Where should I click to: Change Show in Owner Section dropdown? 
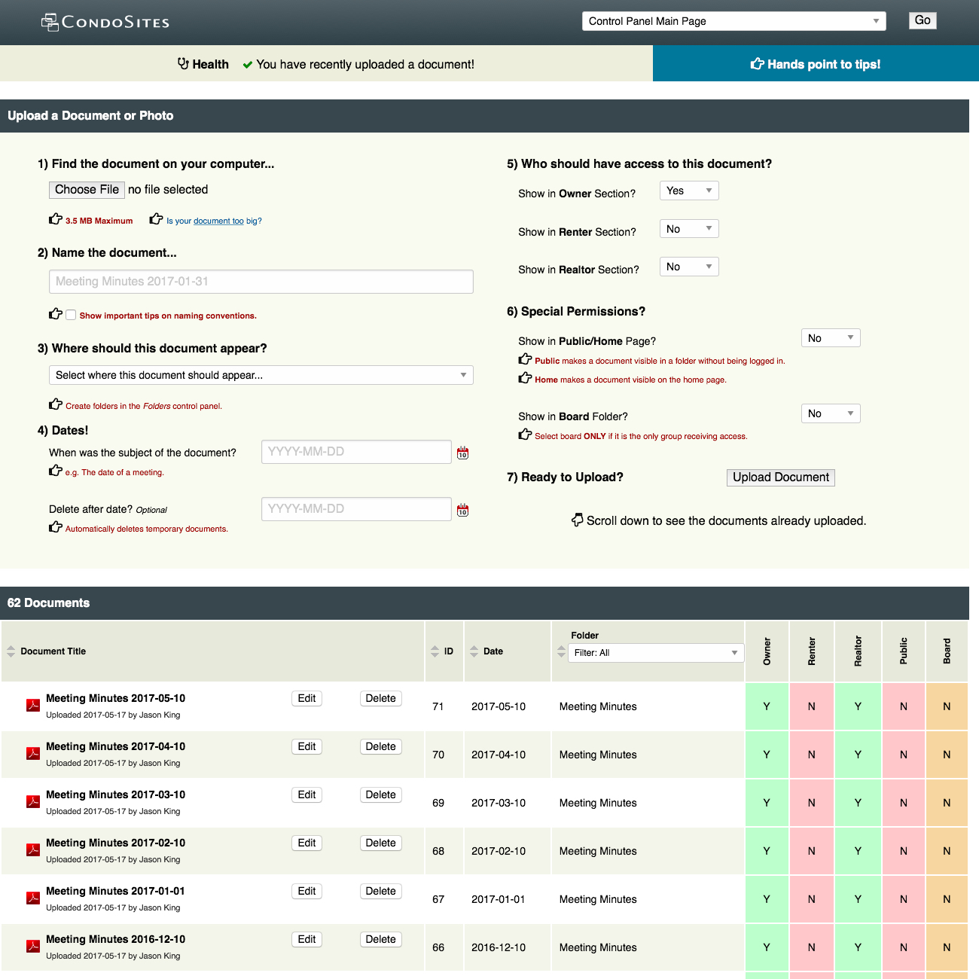pos(688,191)
